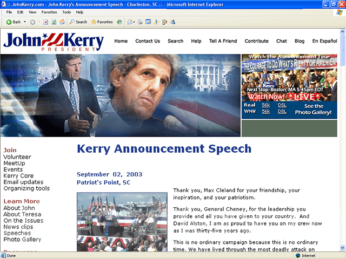Viewport: 346px width, 259px height.
Task: Click the Print icon
Action: coord(140,22)
